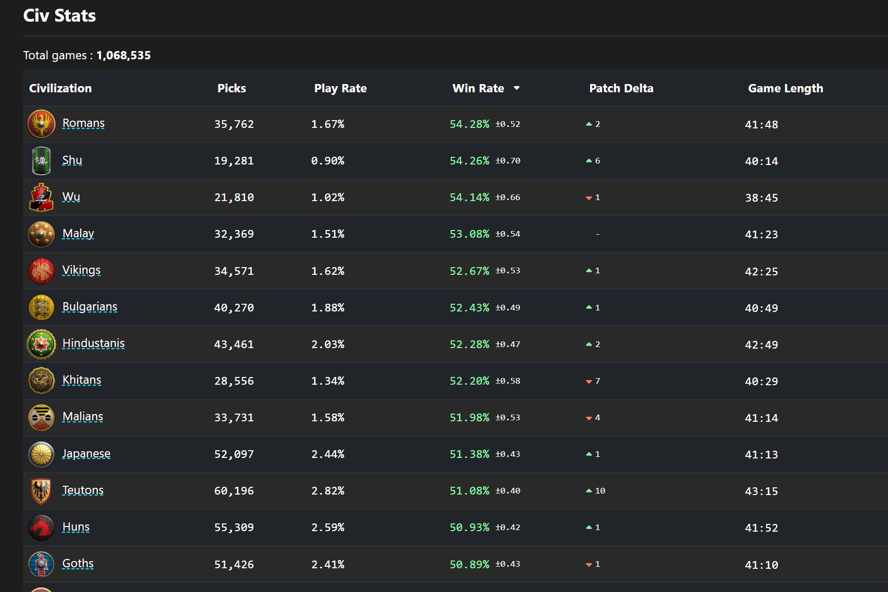Sort by Game Length column header
The image size is (888, 592).
click(785, 88)
